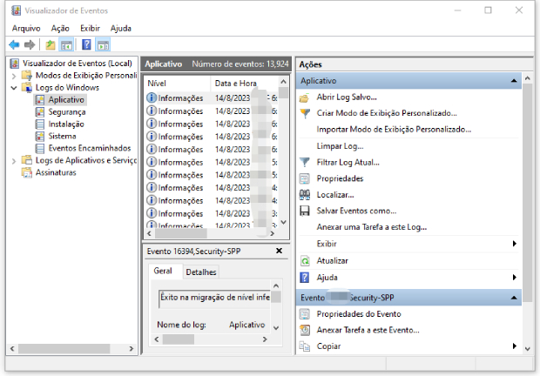This screenshot has width=540, height=376.
Task: Click the back arrow toolbar icon
Action: tap(14, 44)
